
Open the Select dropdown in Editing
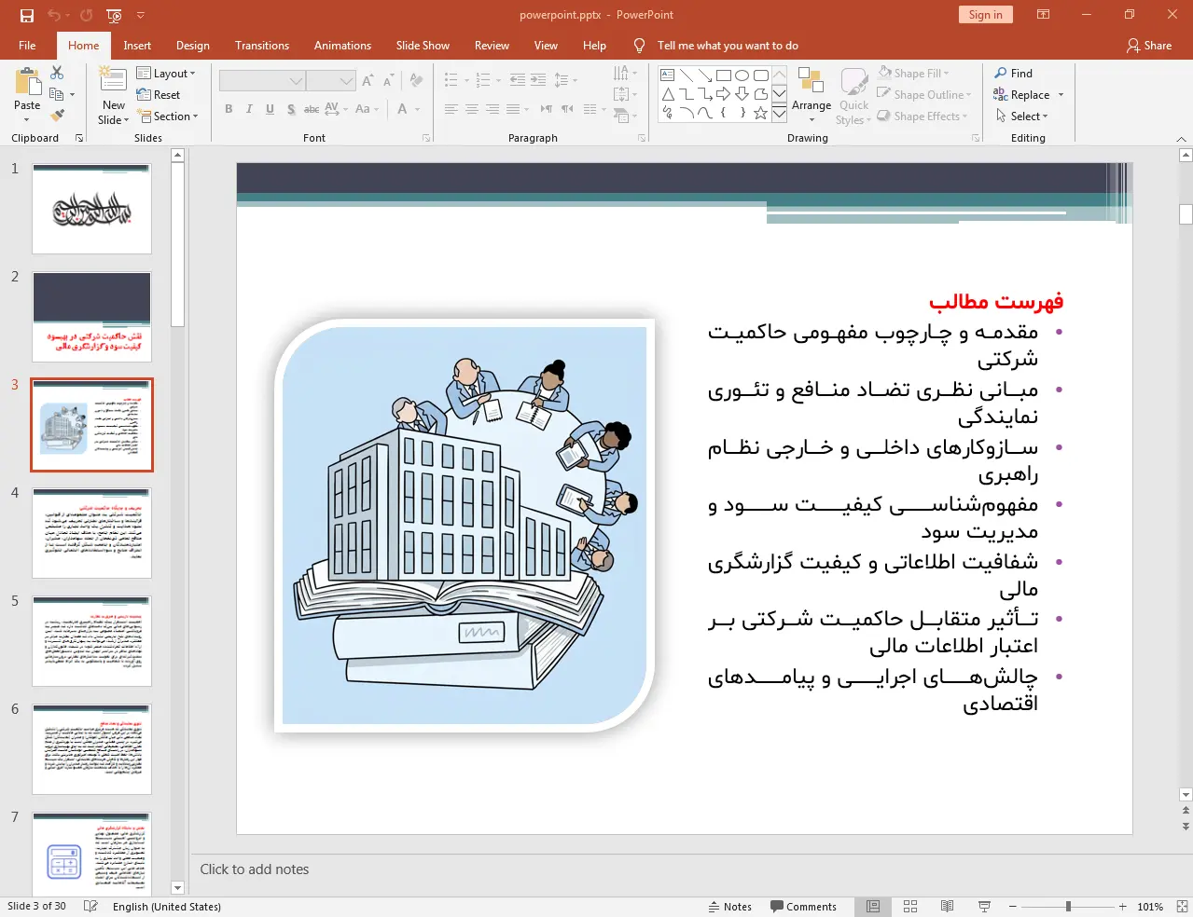coord(1022,116)
